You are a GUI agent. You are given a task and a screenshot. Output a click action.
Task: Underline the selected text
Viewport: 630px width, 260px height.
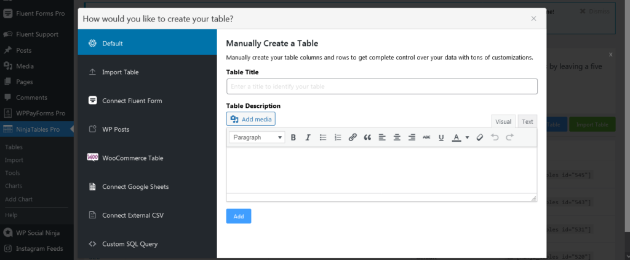coord(441,137)
